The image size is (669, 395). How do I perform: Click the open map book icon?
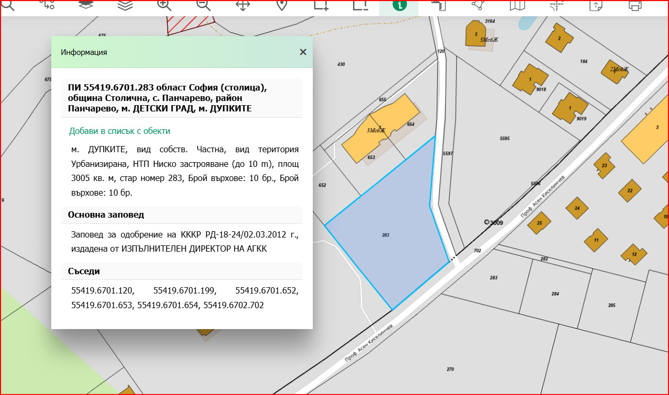pyautogui.click(x=517, y=5)
